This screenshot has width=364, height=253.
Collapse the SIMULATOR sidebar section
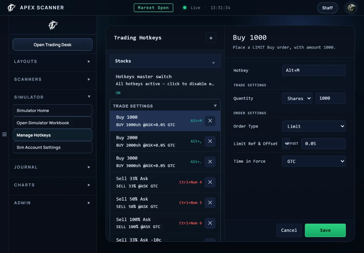(53, 97)
